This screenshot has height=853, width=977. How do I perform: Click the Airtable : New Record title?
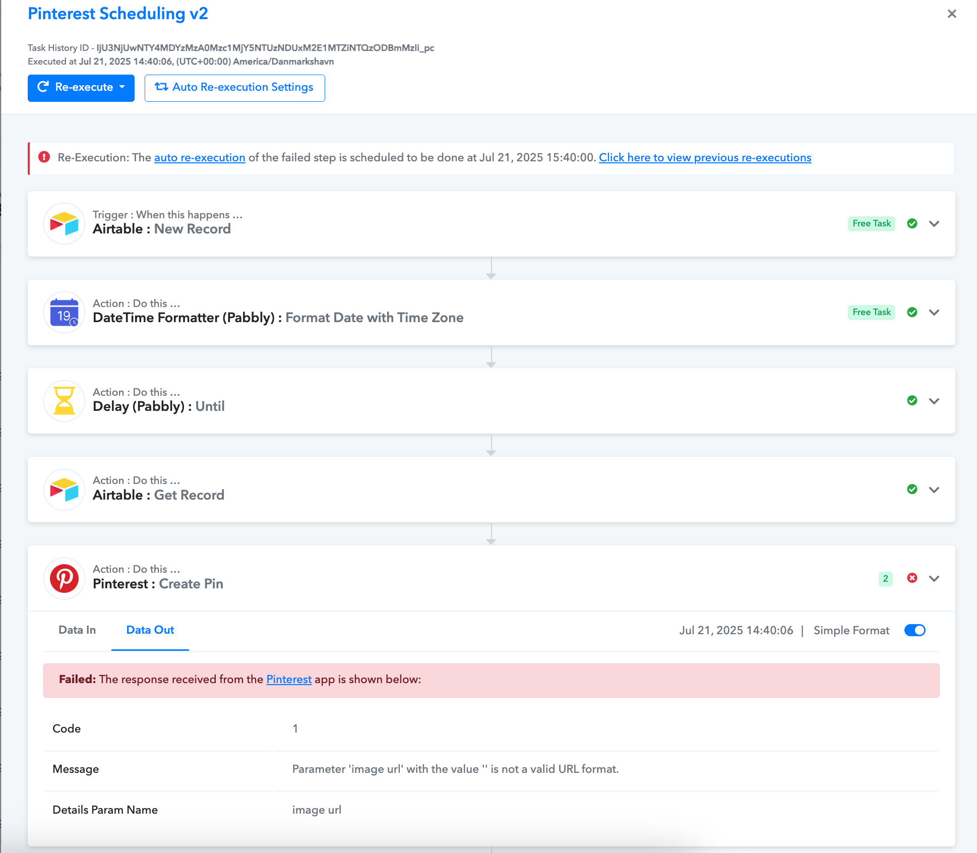pyautogui.click(x=162, y=229)
